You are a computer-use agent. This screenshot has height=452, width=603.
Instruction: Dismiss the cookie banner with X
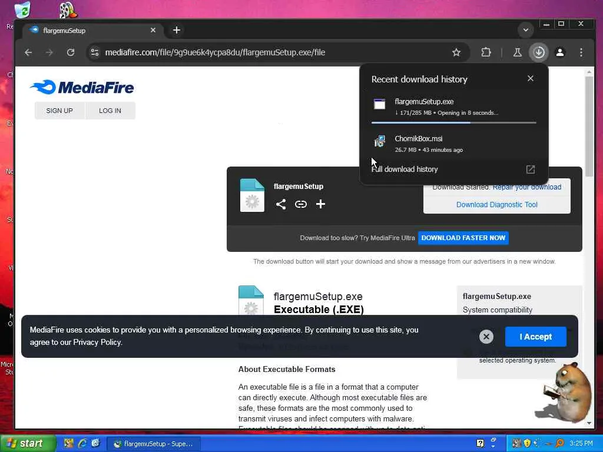pyautogui.click(x=486, y=337)
